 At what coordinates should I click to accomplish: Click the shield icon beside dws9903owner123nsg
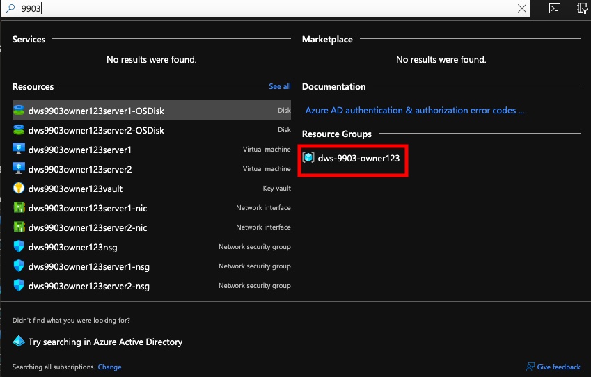[x=19, y=246]
